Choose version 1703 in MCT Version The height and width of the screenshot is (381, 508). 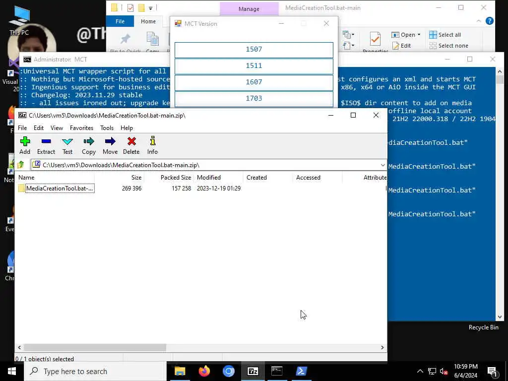coord(254,99)
